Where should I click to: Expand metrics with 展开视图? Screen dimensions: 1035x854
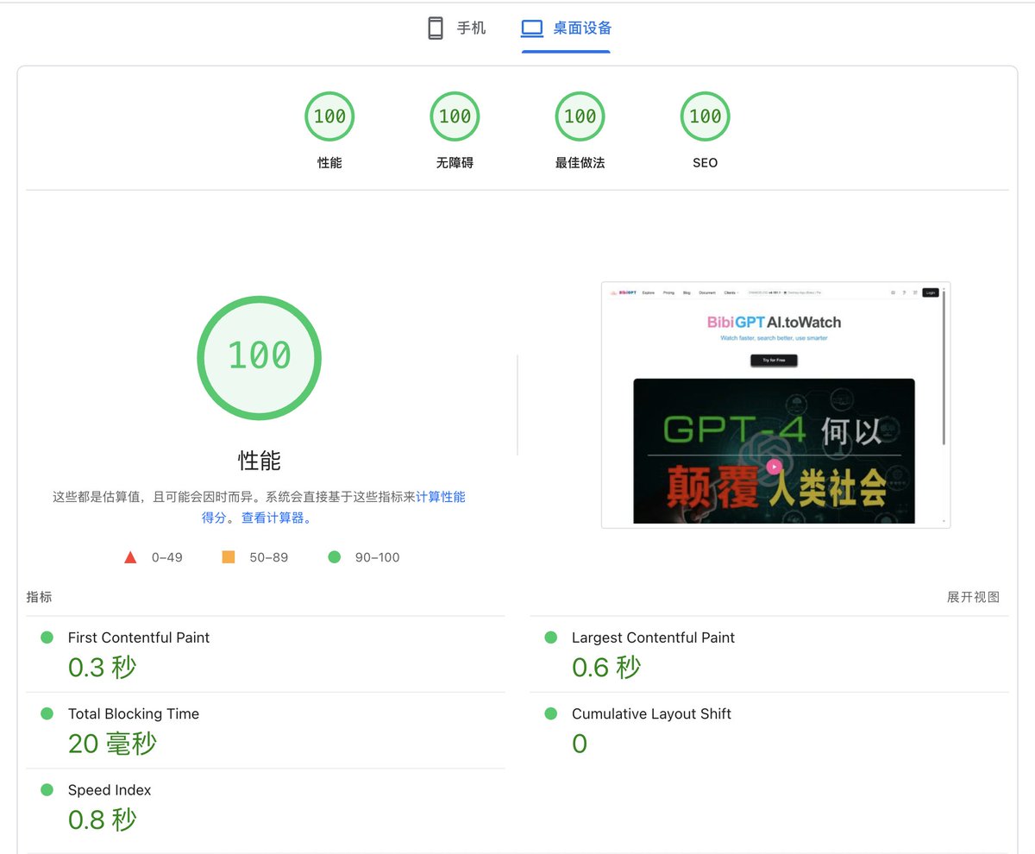click(x=973, y=597)
